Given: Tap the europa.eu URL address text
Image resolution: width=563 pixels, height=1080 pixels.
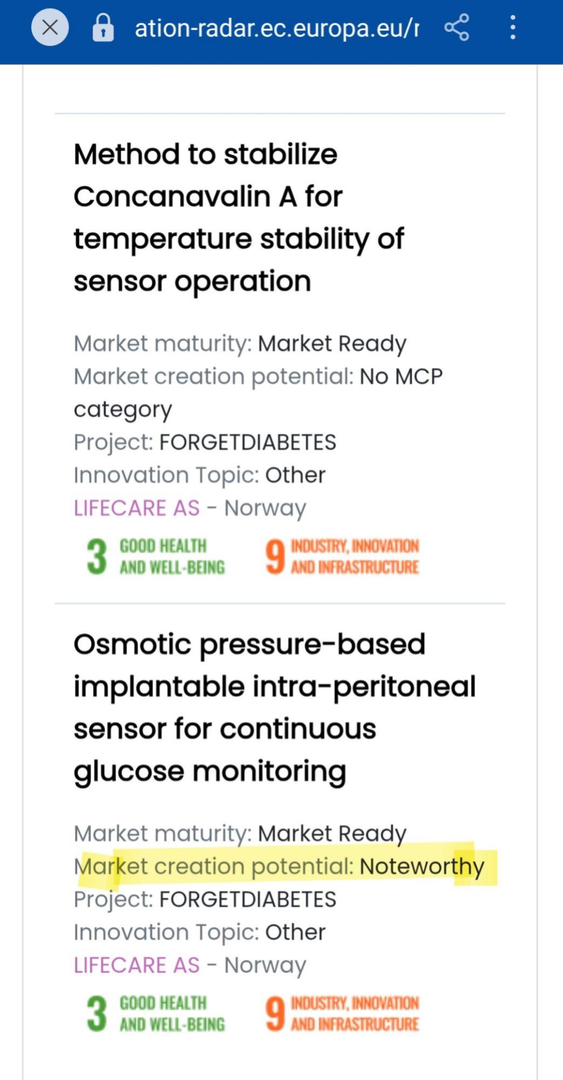Looking at the screenshot, I should tap(276, 28).
